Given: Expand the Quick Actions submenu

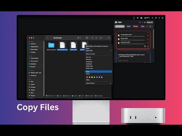Looking at the screenshot, I should 99,83.
